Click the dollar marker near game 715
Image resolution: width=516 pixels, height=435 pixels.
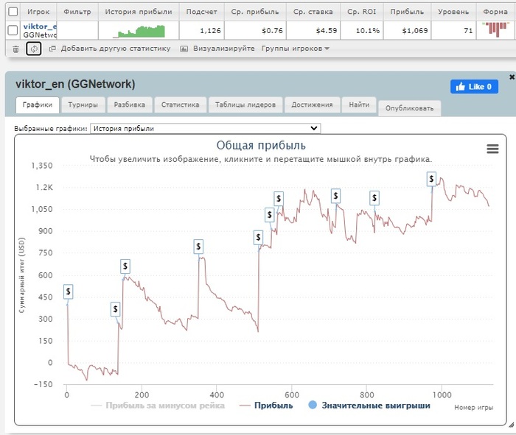click(335, 196)
